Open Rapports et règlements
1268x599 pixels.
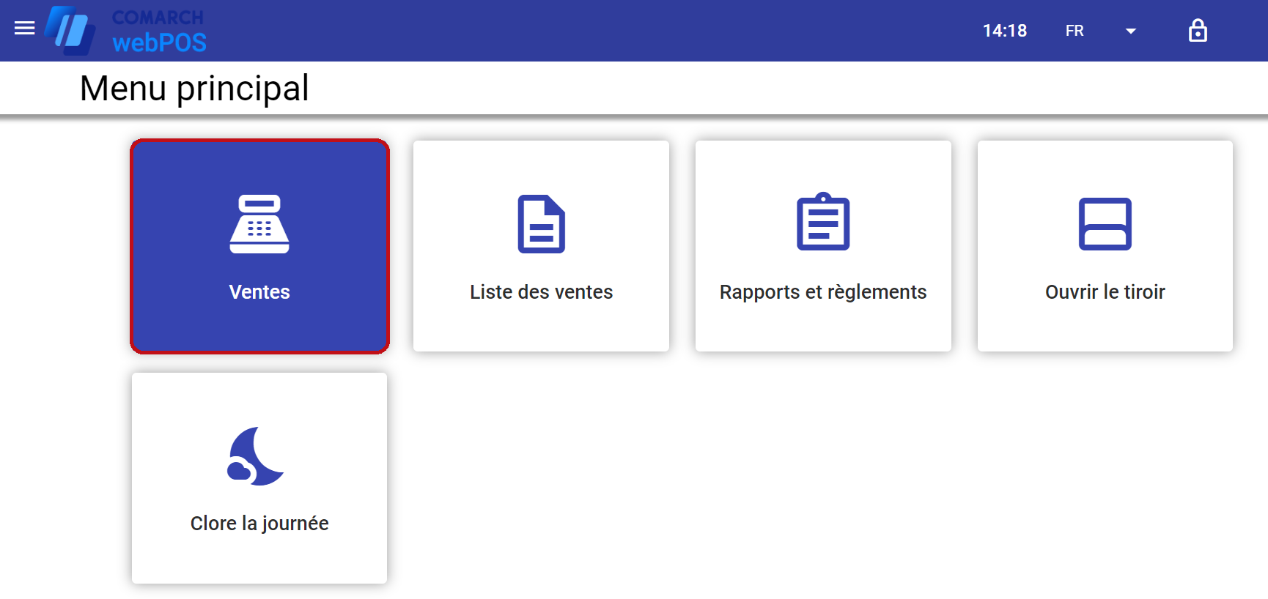[823, 246]
